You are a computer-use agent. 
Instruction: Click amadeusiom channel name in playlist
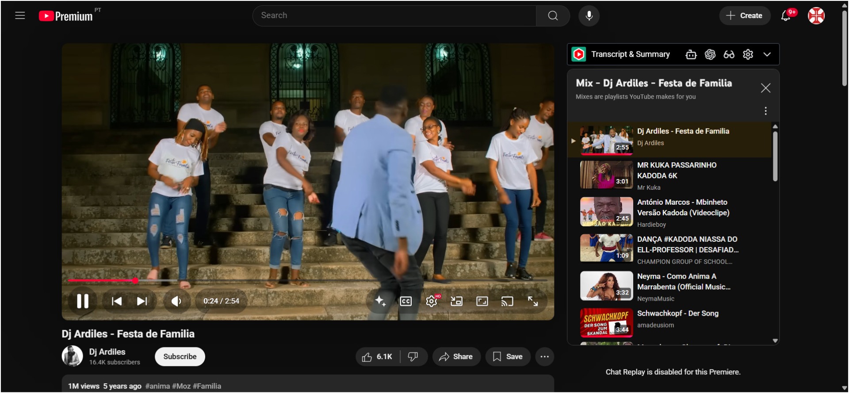point(656,325)
